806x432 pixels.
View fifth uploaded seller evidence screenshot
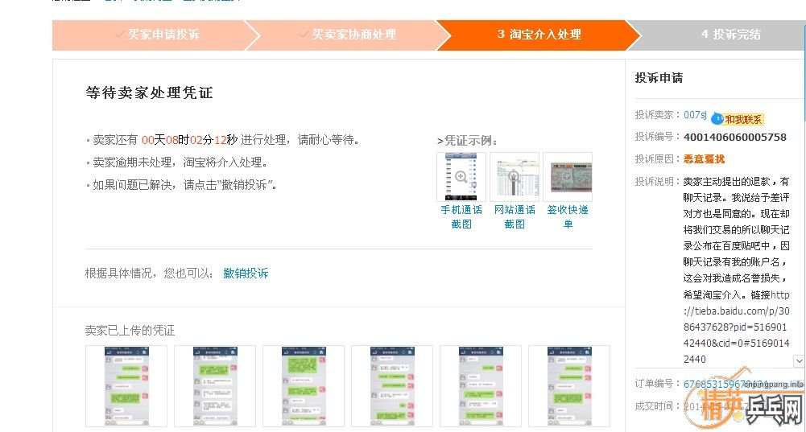481,386
